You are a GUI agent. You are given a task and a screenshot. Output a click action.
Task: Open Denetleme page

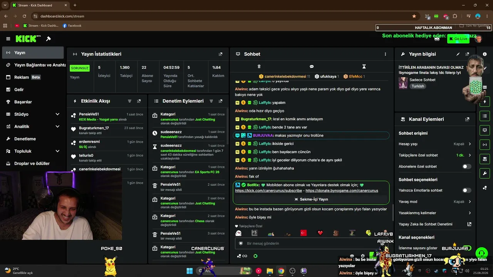[x=33, y=139]
